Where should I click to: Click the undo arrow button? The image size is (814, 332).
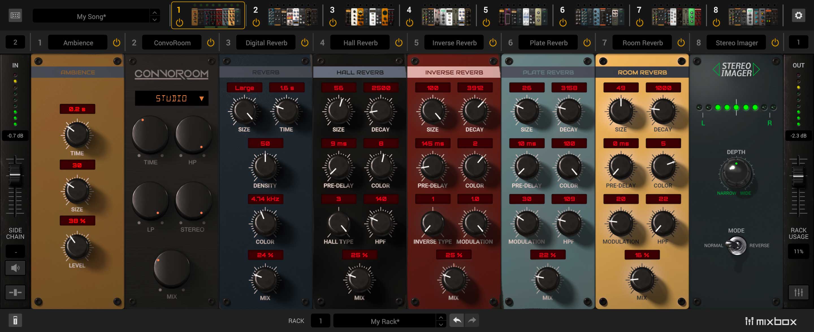click(457, 320)
